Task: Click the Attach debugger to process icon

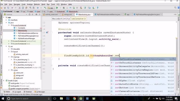Action: pos(74,8)
